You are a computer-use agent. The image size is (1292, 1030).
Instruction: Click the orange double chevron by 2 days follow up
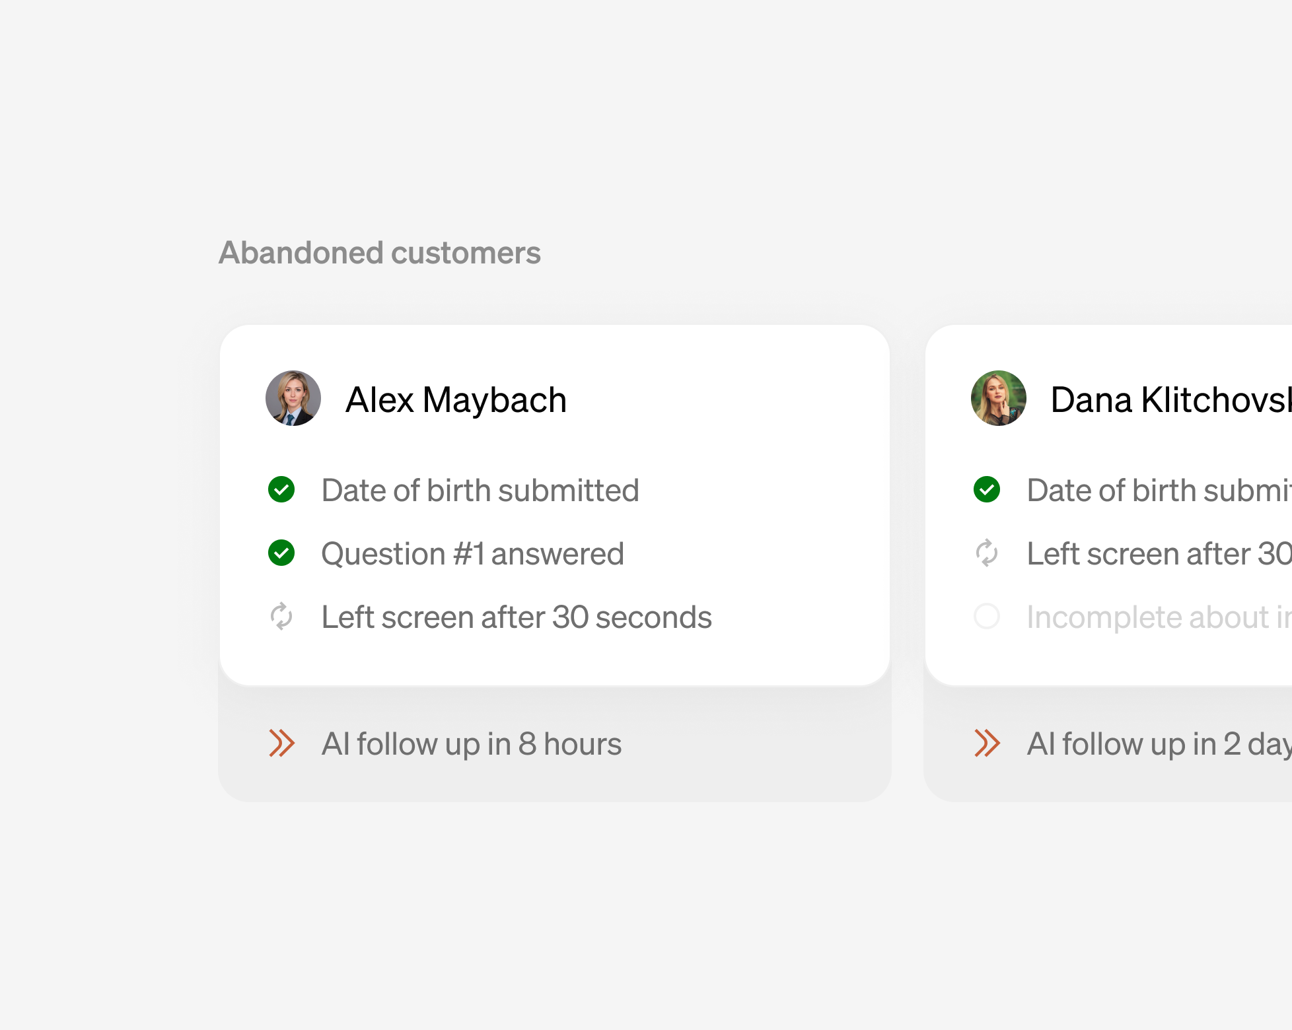(x=987, y=743)
